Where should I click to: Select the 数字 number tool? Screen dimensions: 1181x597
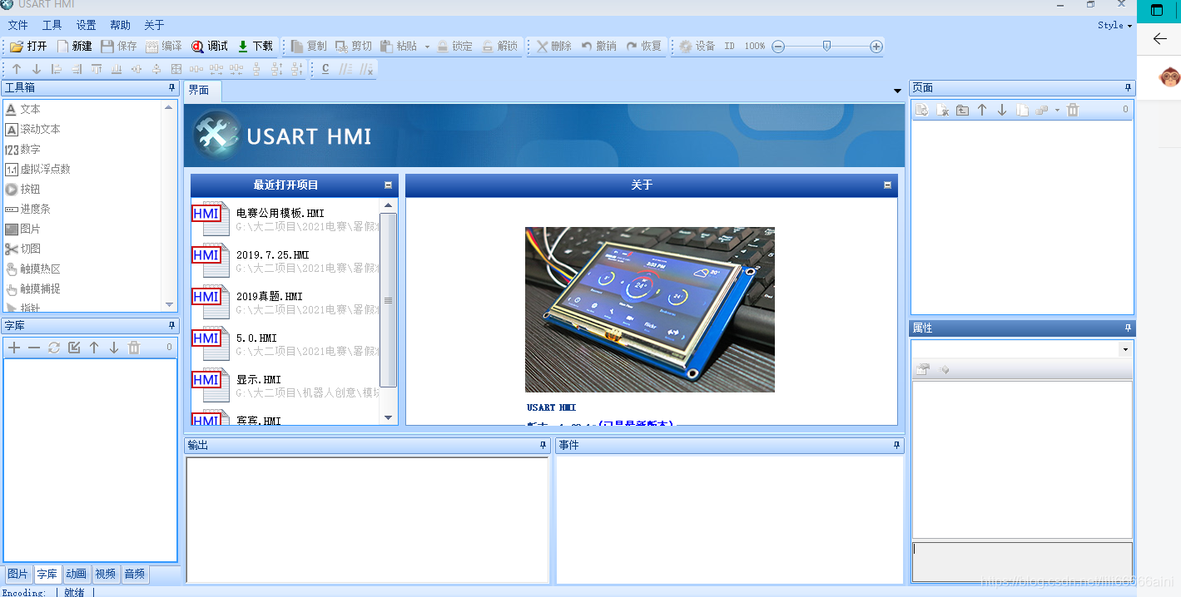[x=22, y=149]
